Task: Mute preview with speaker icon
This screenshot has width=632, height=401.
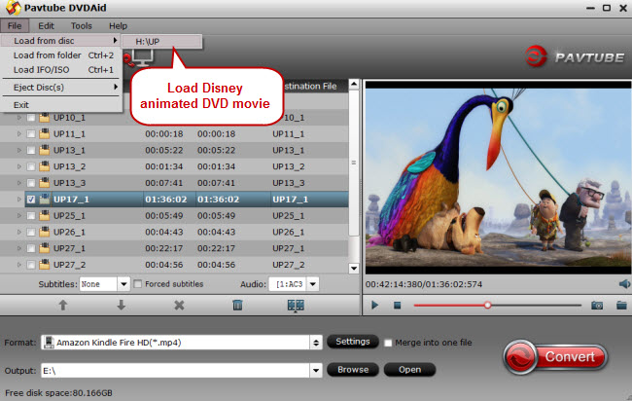Action: 624,284
